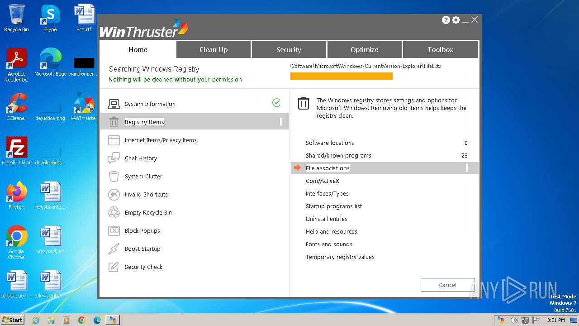Image resolution: width=579 pixels, height=326 pixels.
Task: Click the Security Check pencil icon
Action: [114, 267]
